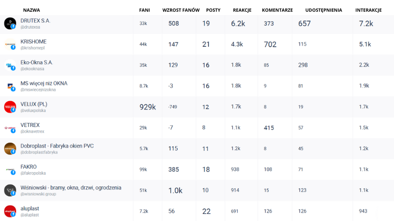
Task: Click the MS więcej niż OKNA logo
Action: pyautogui.click(x=10, y=86)
